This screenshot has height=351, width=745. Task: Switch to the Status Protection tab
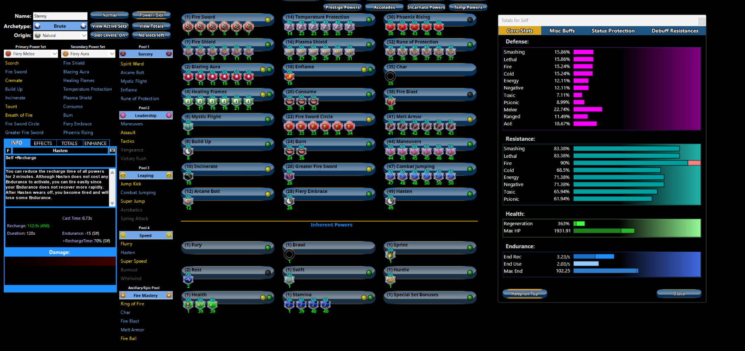(613, 31)
